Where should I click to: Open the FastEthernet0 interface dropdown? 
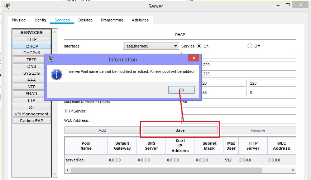[150, 46]
